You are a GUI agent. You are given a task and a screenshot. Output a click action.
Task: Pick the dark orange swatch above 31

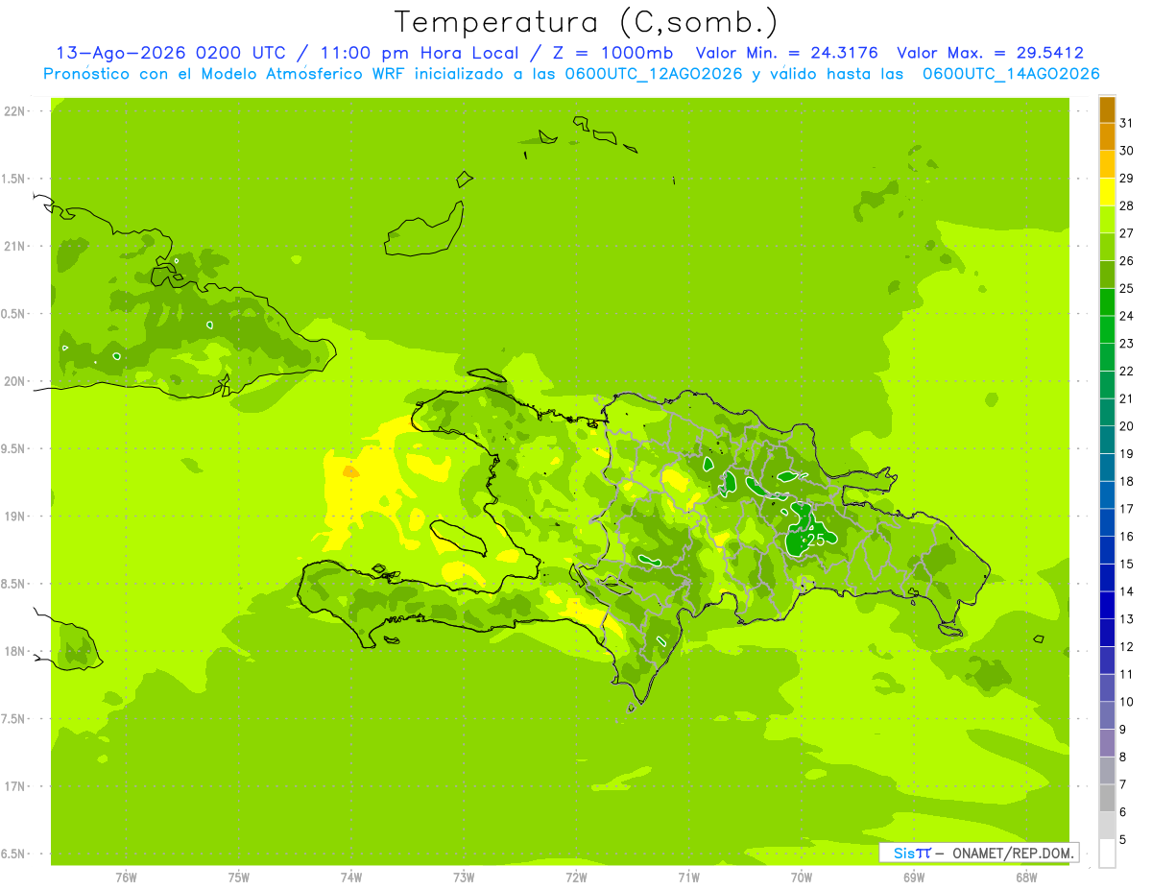(x=1107, y=109)
